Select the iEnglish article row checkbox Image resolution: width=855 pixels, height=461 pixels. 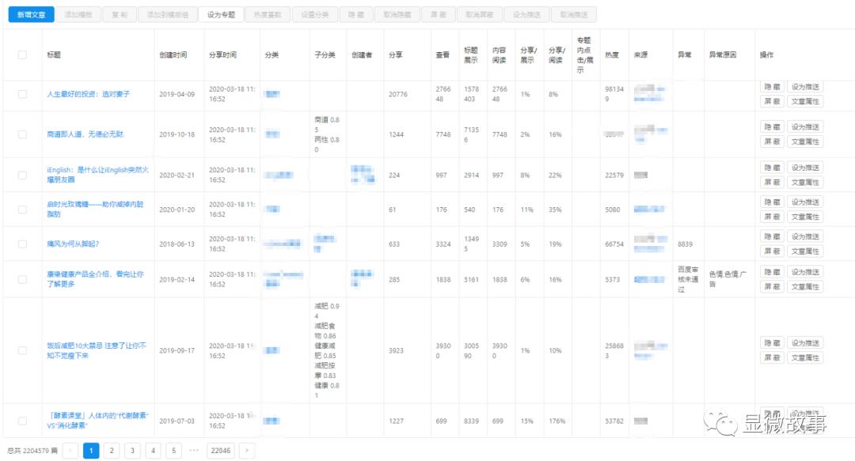point(22,175)
